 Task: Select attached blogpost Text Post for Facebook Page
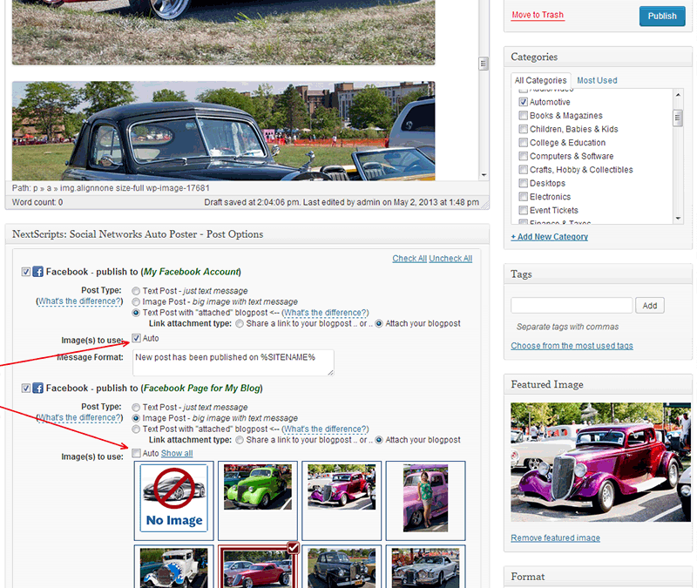(136, 429)
